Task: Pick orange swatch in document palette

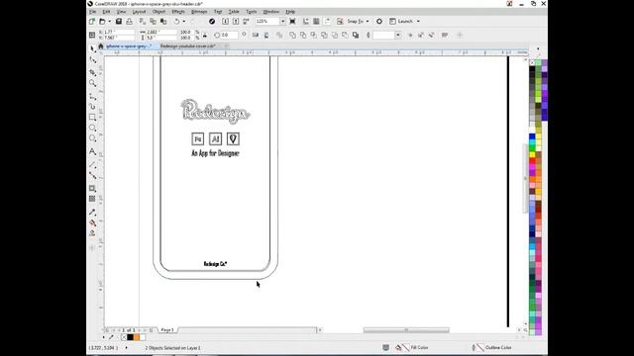Action: click(137, 337)
